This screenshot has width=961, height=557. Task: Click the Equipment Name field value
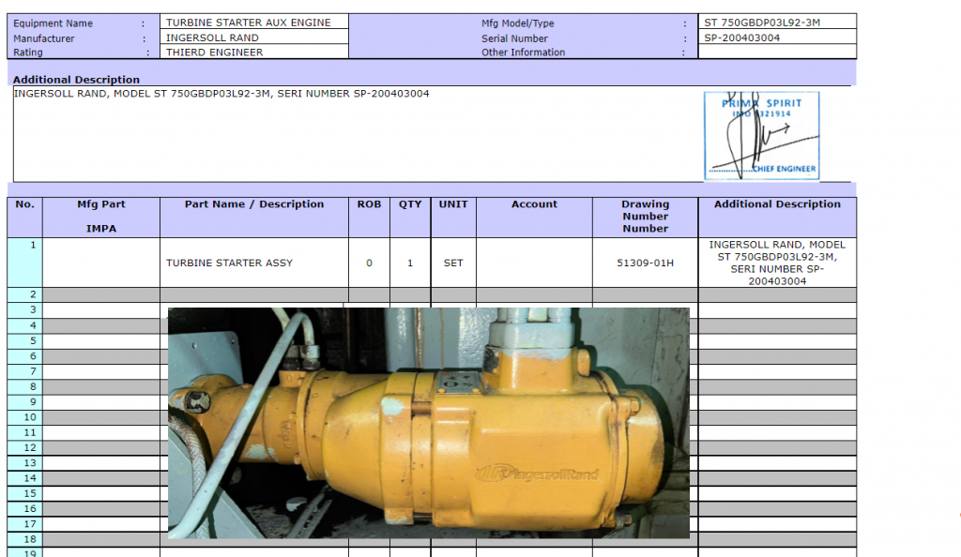(253, 23)
